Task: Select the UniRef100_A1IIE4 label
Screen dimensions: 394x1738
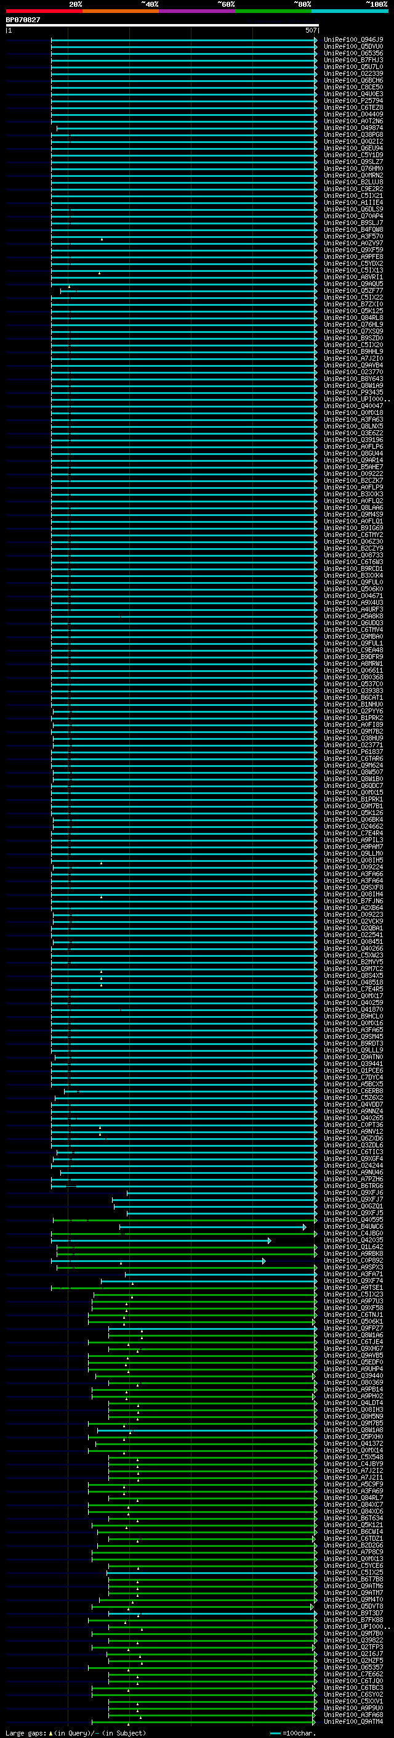Action: pyautogui.click(x=353, y=202)
